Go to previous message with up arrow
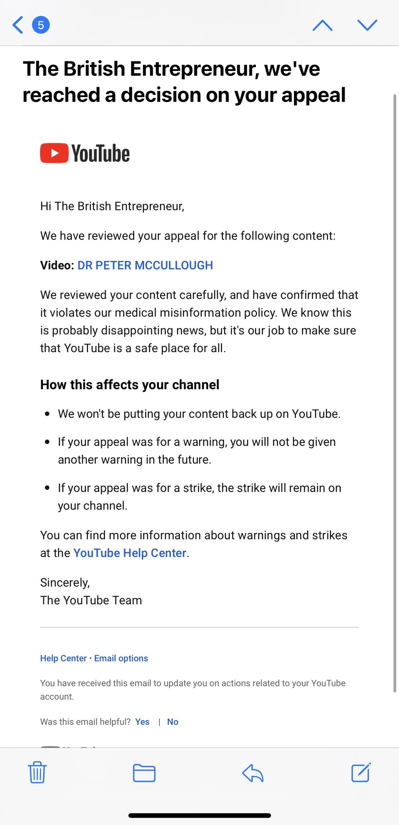 tap(323, 25)
